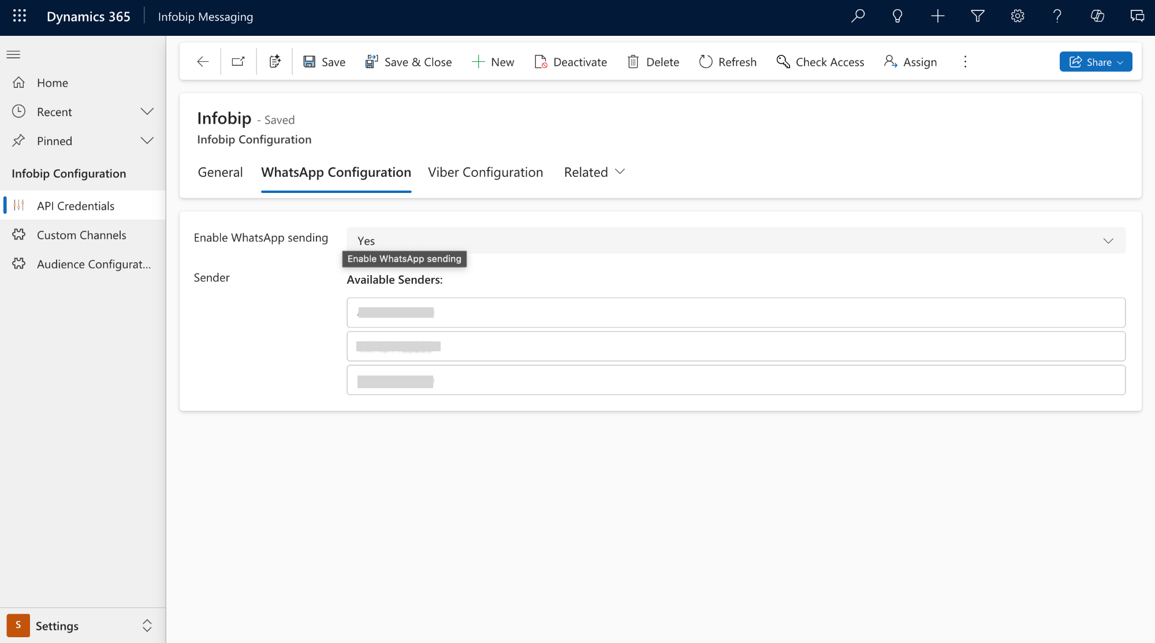Expand the Pinned section chevron

147,140
